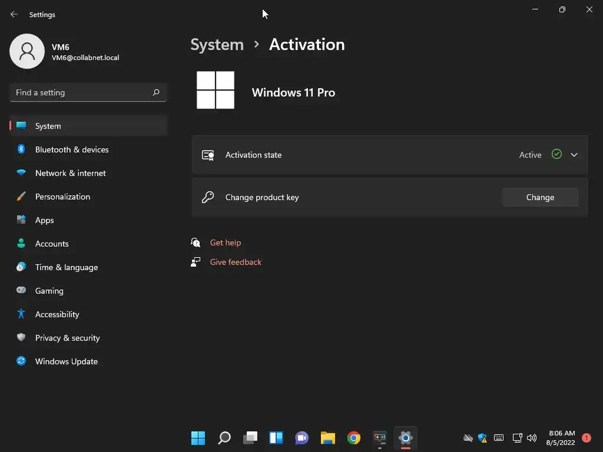Open the Get help link
The width and height of the screenshot is (603, 452).
click(226, 242)
